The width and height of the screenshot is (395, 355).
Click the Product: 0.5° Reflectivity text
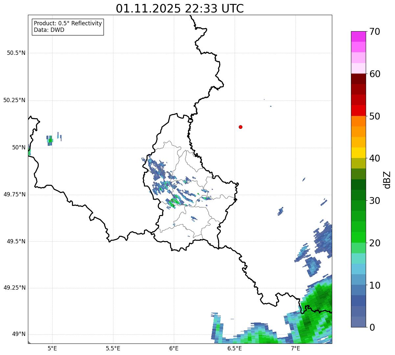pos(68,24)
